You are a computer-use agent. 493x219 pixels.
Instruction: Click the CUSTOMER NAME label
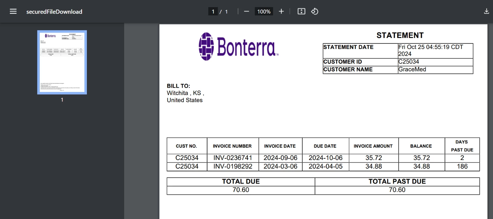tap(348, 70)
